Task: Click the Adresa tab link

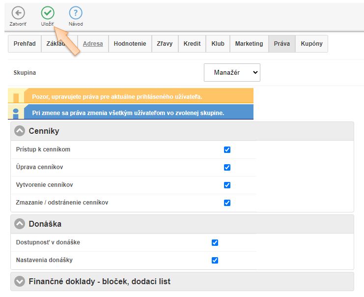Action: coord(93,44)
